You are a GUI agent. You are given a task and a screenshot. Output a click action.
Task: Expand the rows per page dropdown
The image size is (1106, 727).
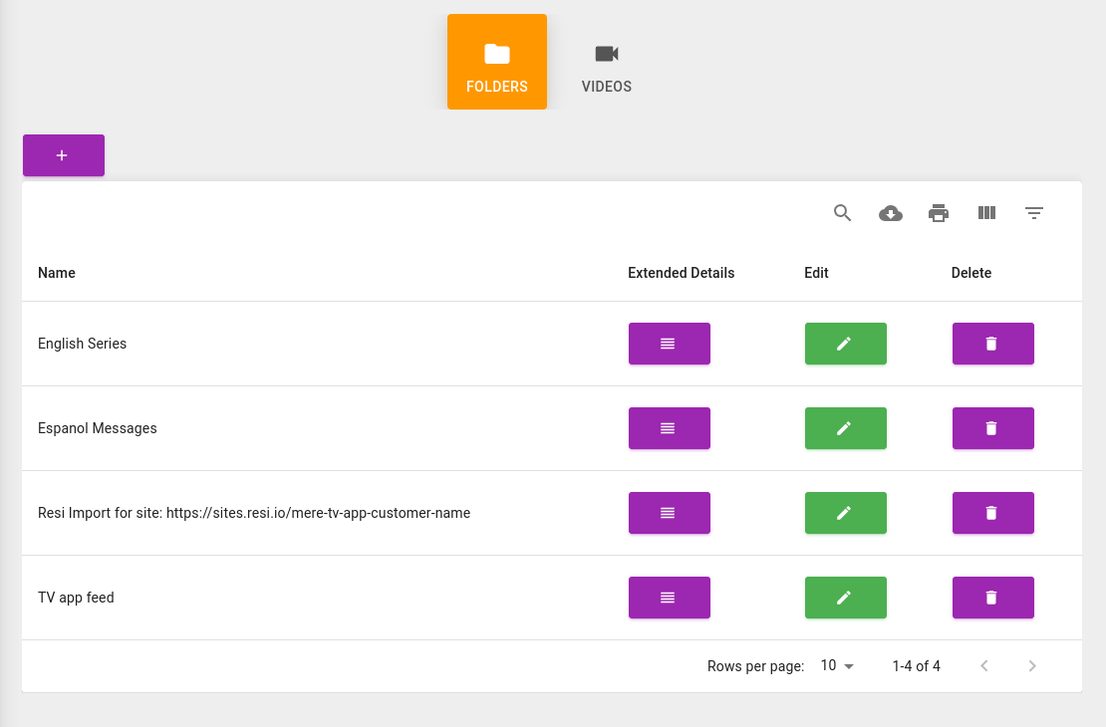tap(837, 666)
